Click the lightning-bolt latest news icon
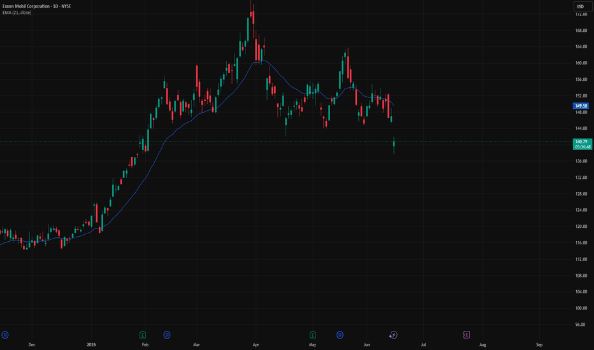This screenshot has width=594, height=350. (393, 335)
